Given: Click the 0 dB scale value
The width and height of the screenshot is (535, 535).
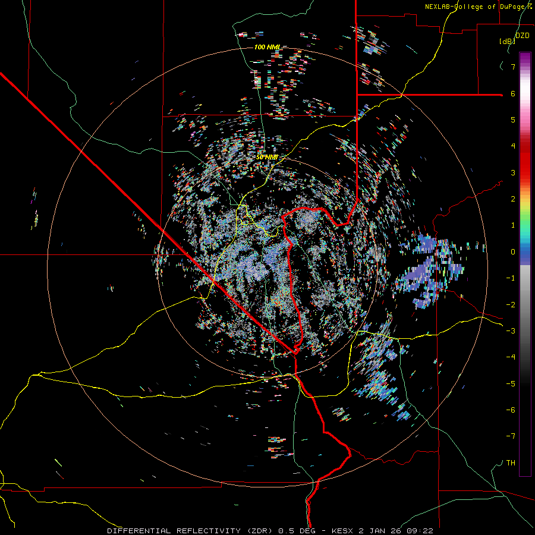Looking at the screenshot, I should click(x=513, y=252).
